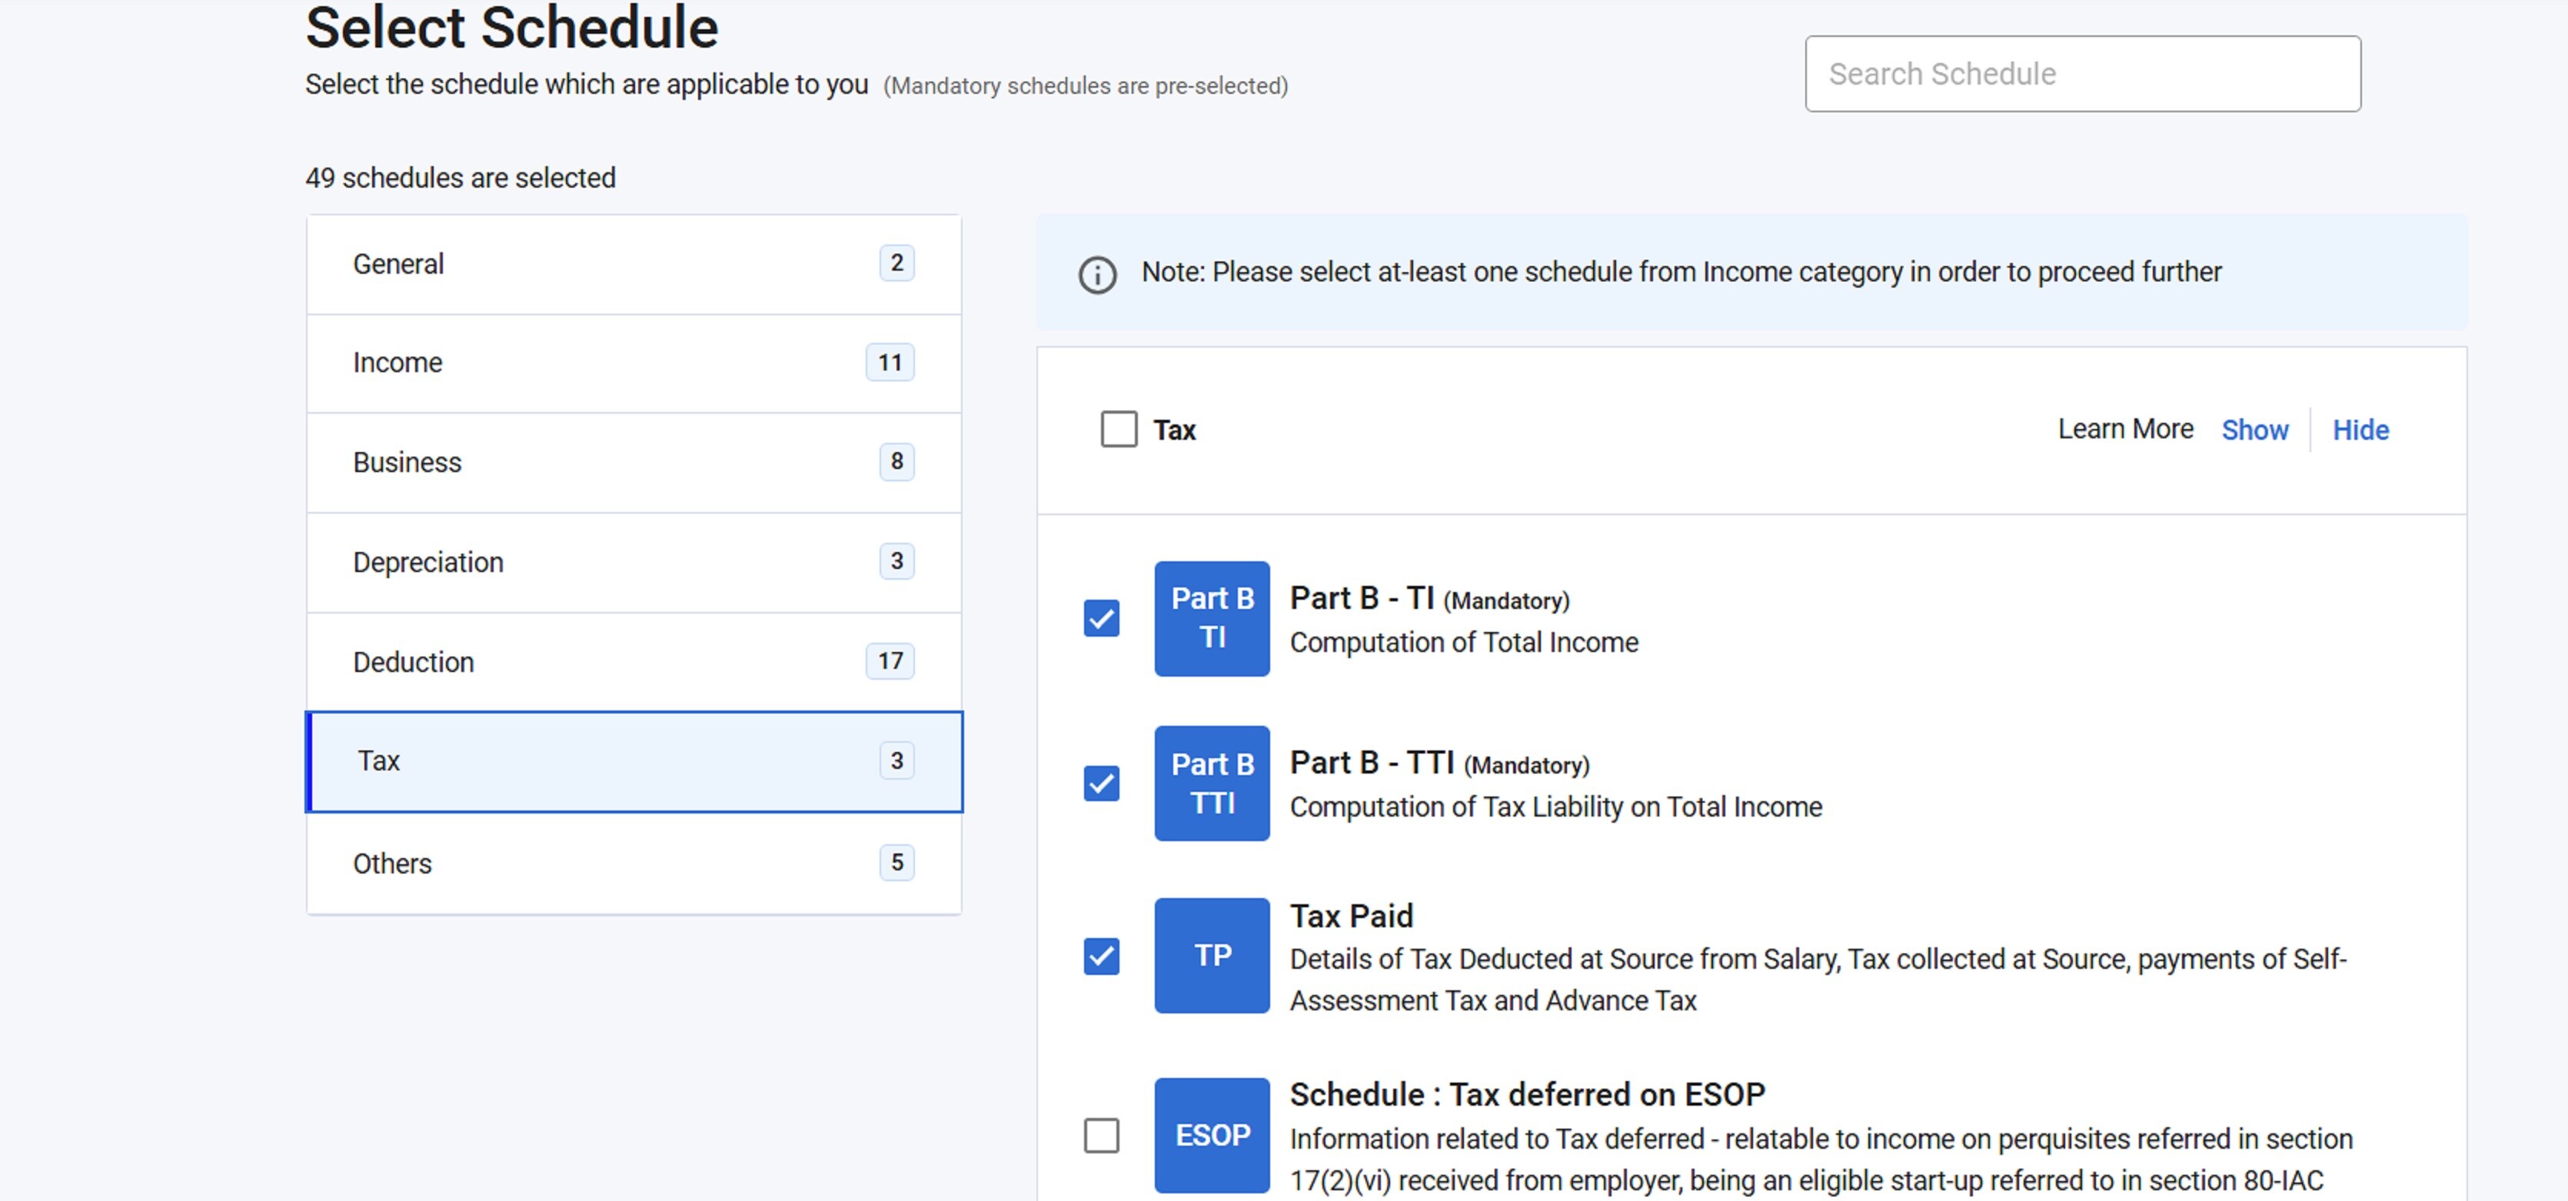2568x1201 pixels.
Task: Open the General schedule category
Action: pyautogui.click(x=633, y=264)
